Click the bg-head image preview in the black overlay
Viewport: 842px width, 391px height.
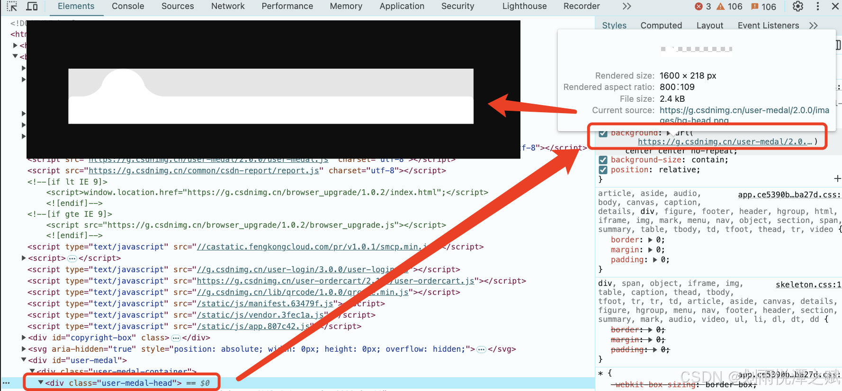[x=271, y=96]
